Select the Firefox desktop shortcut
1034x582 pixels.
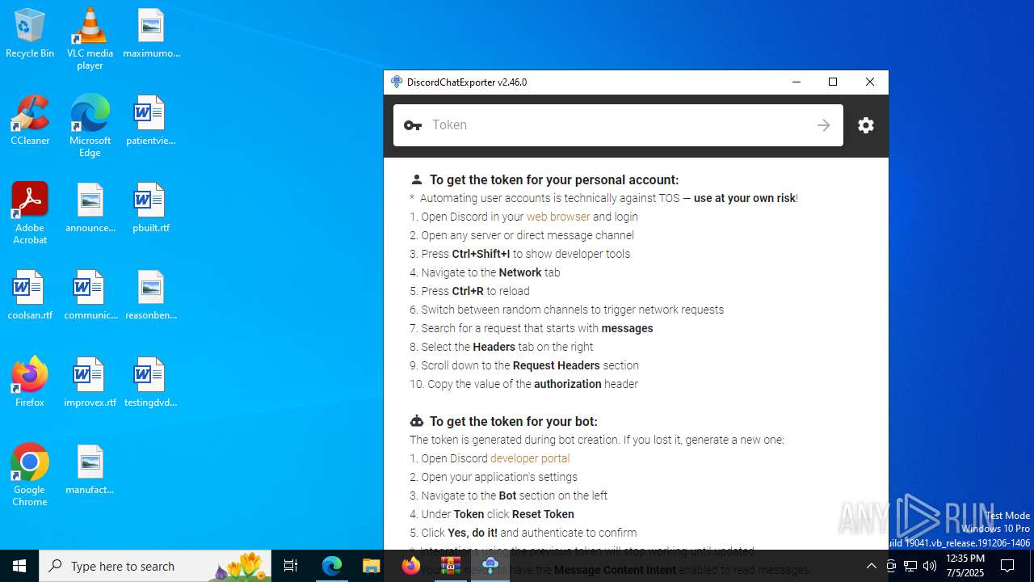30,383
